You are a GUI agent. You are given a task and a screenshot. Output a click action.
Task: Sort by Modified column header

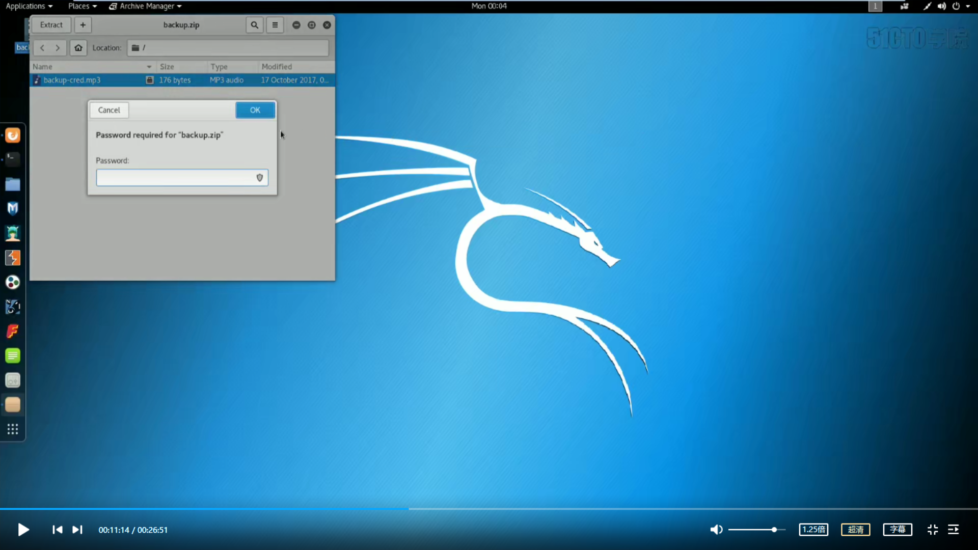click(x=296, y=67)
